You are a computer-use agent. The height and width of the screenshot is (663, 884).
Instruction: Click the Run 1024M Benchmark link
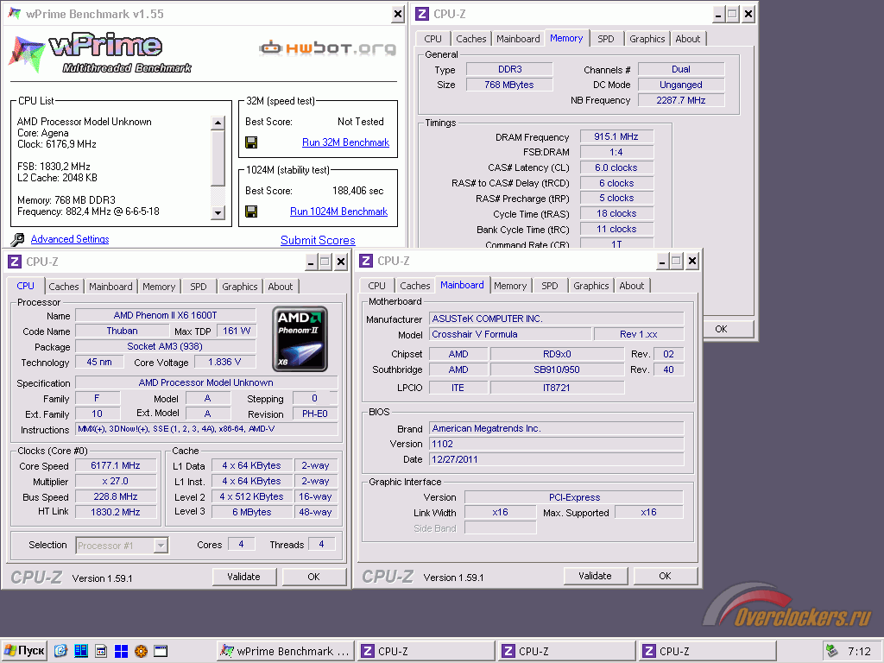pyautogui.click(x=338, y=212)
